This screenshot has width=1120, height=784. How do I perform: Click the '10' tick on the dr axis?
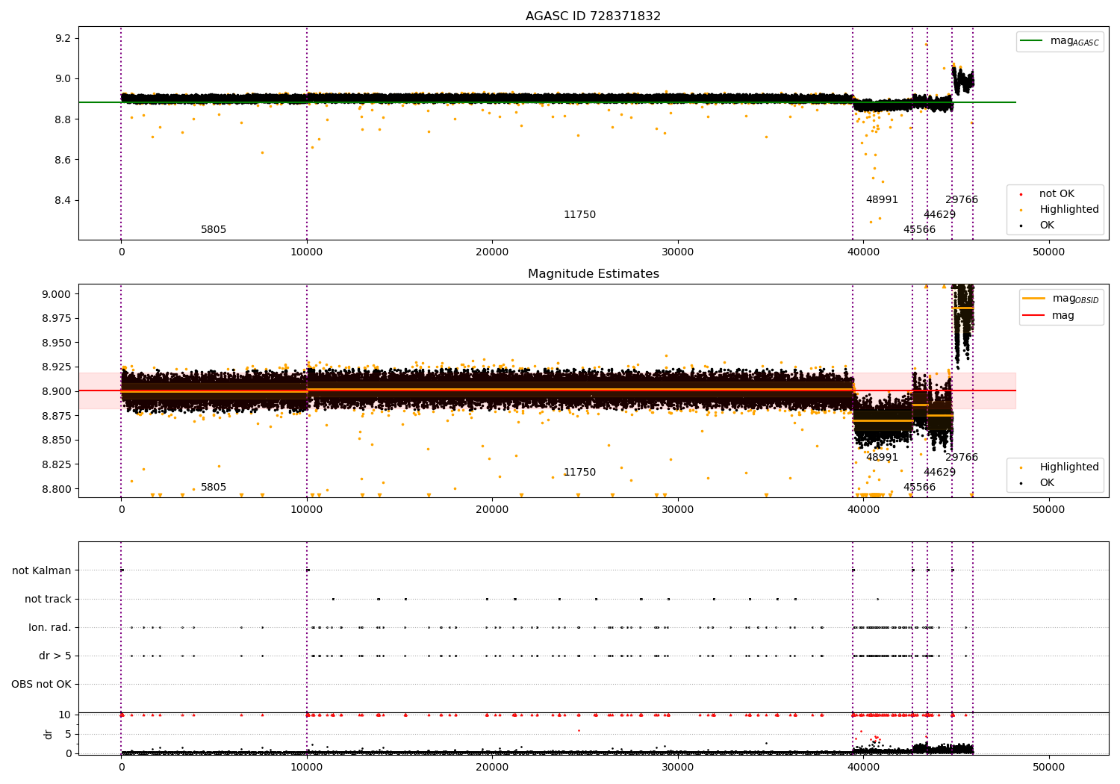point(65,715)
